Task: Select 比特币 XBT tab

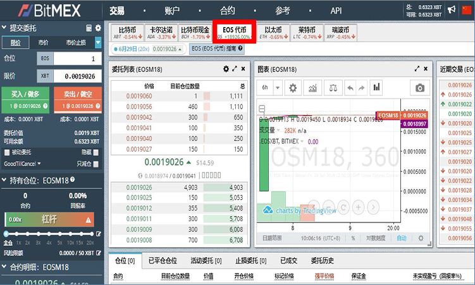Action: pos(128,33)
